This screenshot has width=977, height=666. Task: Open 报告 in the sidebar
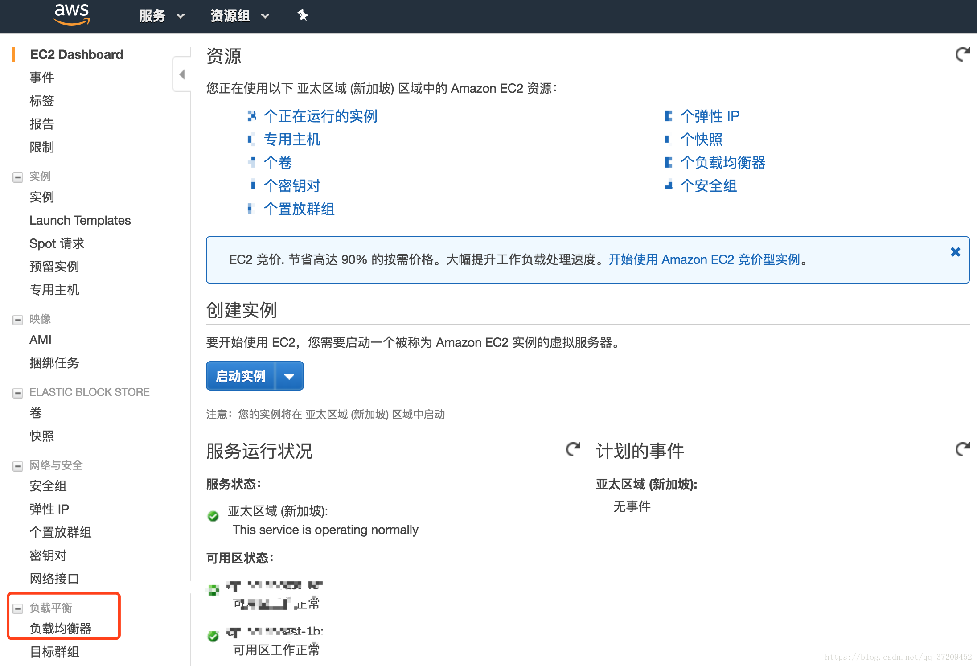(x=42, y=124)
